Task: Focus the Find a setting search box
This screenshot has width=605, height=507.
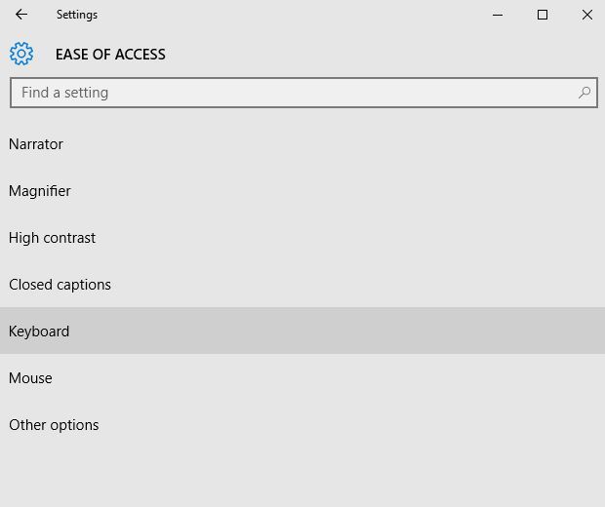Action: [x=304, y=93]
